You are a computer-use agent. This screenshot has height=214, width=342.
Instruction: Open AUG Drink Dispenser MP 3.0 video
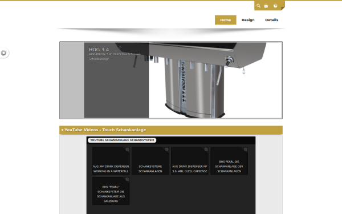click(x=190, y=161)
